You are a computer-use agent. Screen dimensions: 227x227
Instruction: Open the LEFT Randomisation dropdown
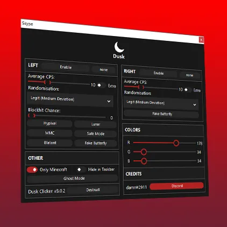[70, 100]
